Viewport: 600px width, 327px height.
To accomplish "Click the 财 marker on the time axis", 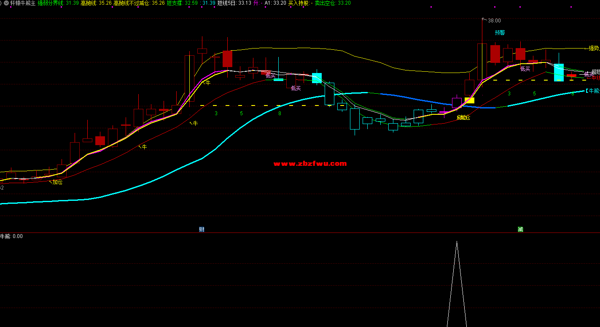I will point(202,230).
